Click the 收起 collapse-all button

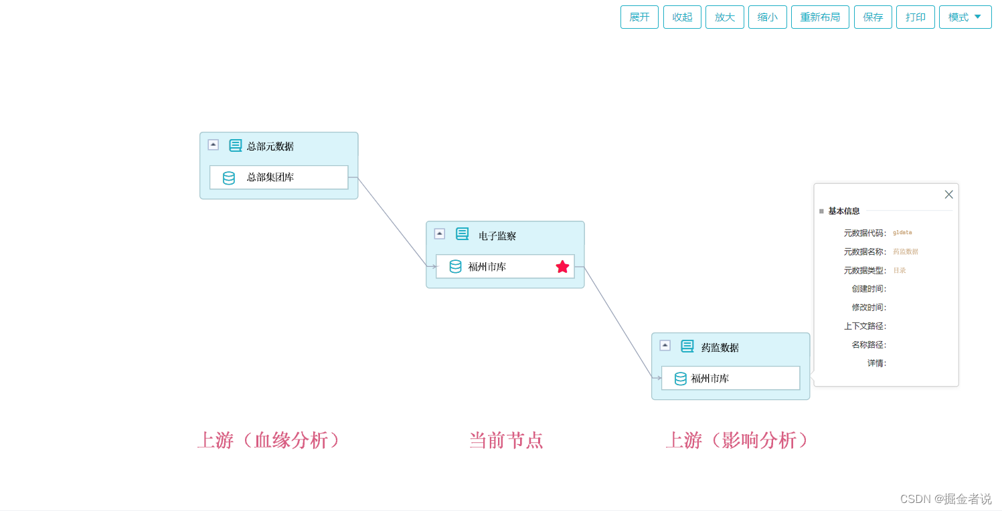point(682,17)
